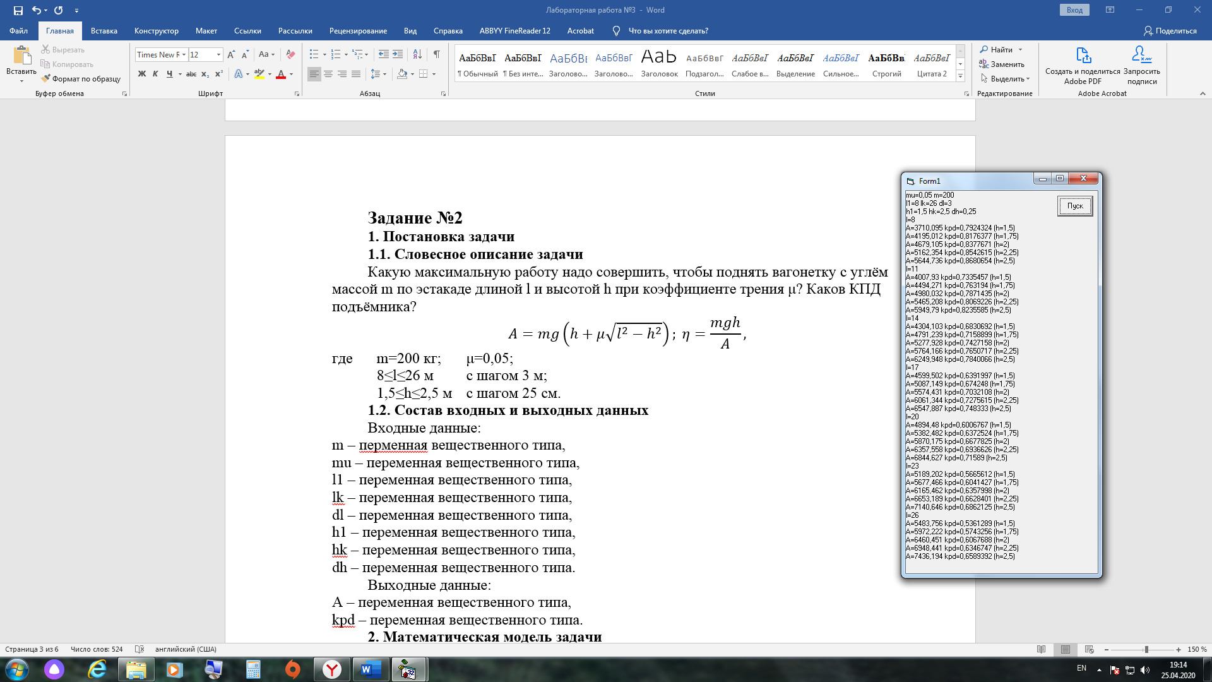
Task: Open line spacing dropdown
Action: point(378,74)
